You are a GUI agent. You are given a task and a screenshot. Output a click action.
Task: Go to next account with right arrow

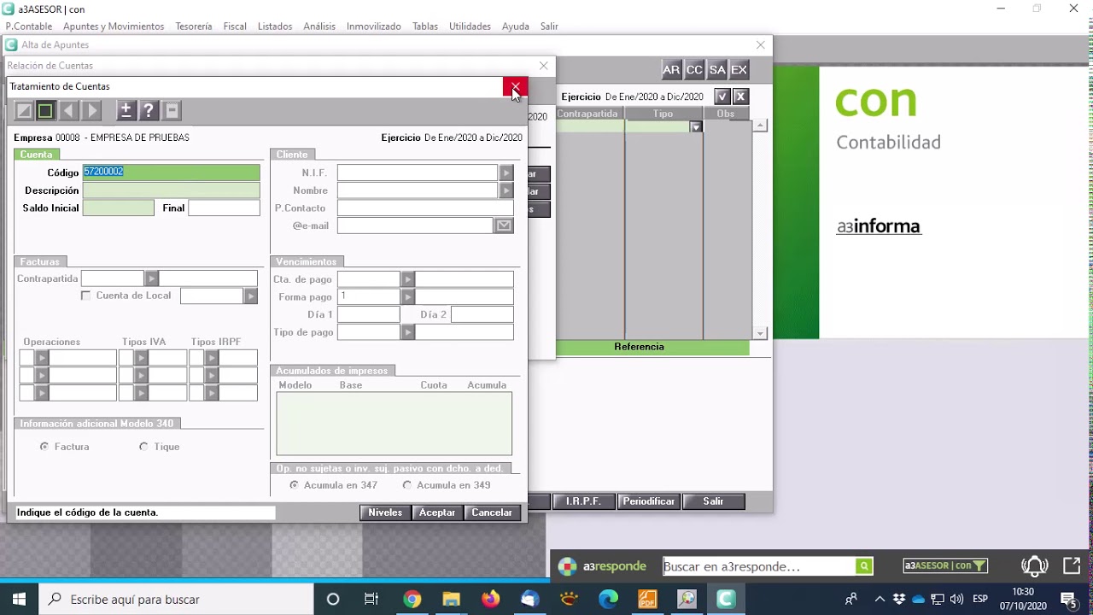coord(92,110)
